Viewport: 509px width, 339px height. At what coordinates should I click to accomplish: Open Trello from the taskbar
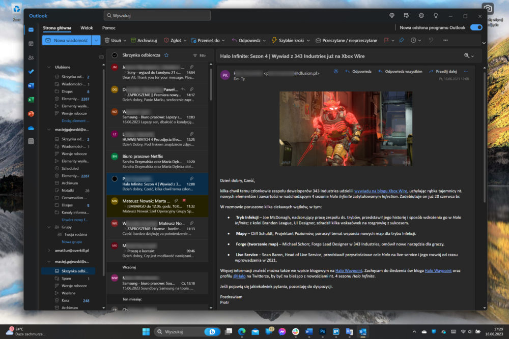click(x=336, y=331)
